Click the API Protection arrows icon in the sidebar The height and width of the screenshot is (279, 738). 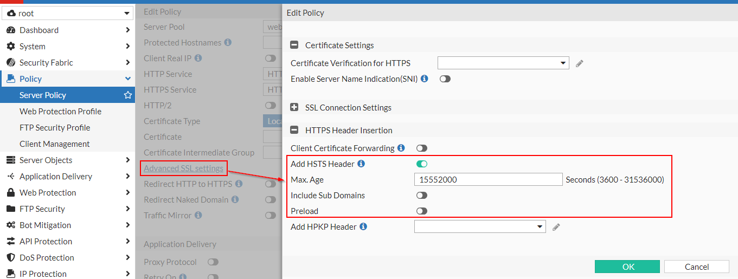[x=11, y=242]
